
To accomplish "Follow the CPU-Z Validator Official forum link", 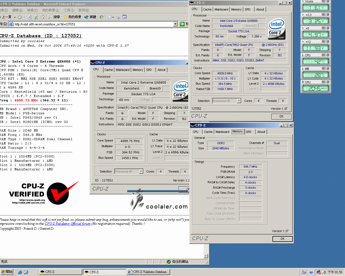I will (x=68, y=224).
